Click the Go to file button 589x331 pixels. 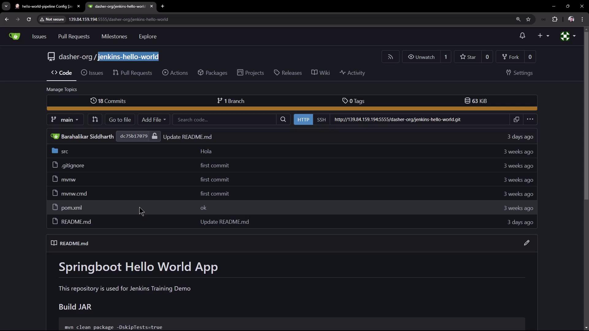click(x=120, y=120)
